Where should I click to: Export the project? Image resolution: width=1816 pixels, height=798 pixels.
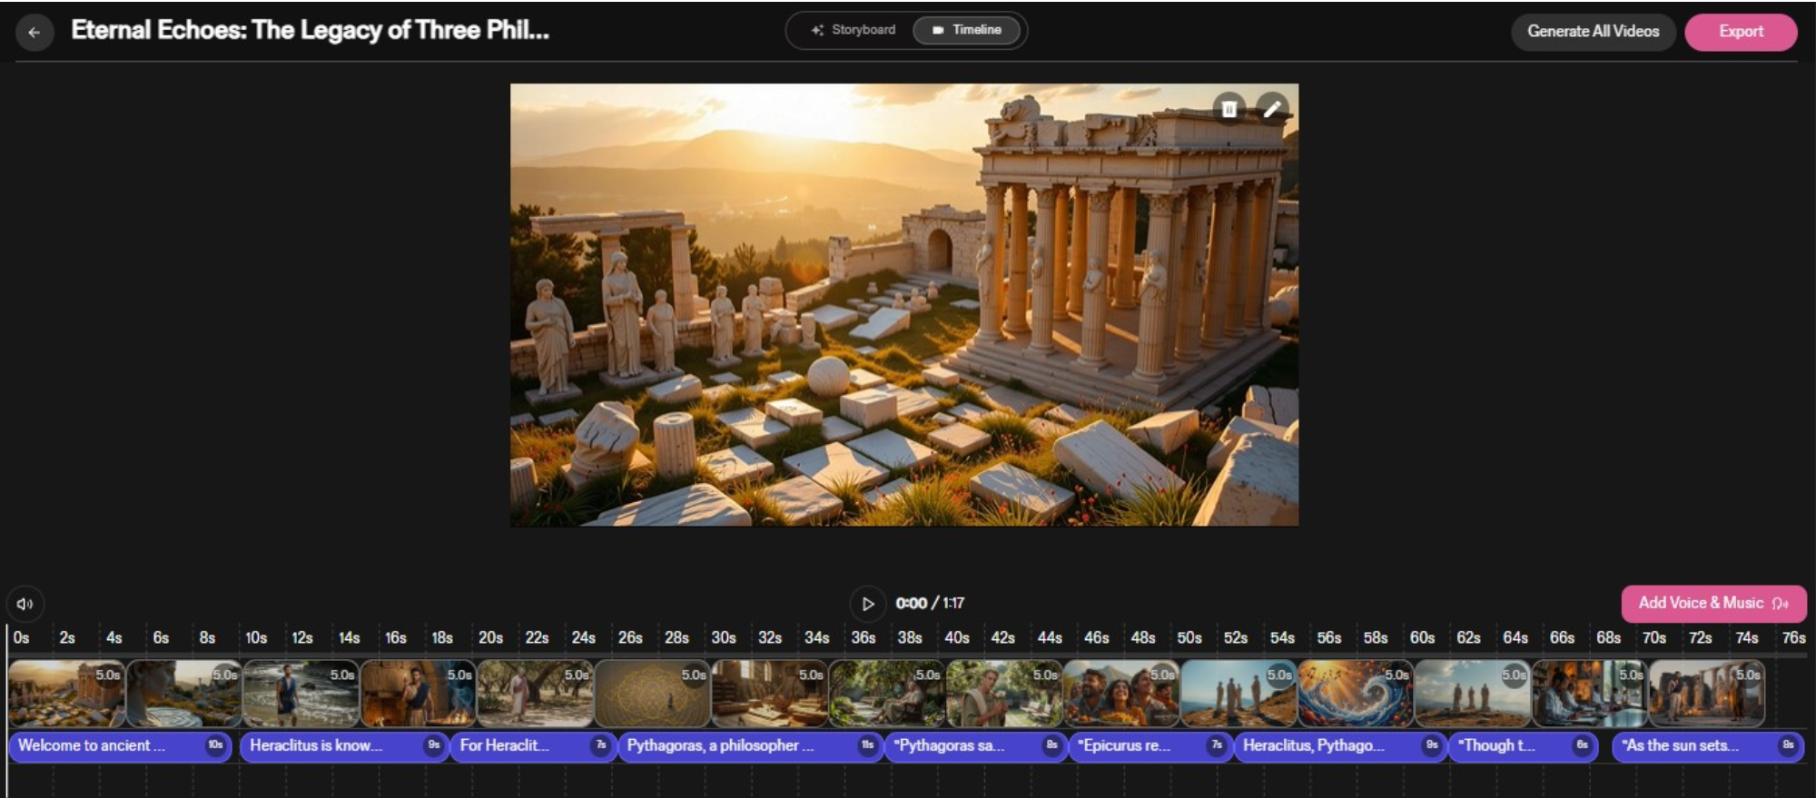1741,32
